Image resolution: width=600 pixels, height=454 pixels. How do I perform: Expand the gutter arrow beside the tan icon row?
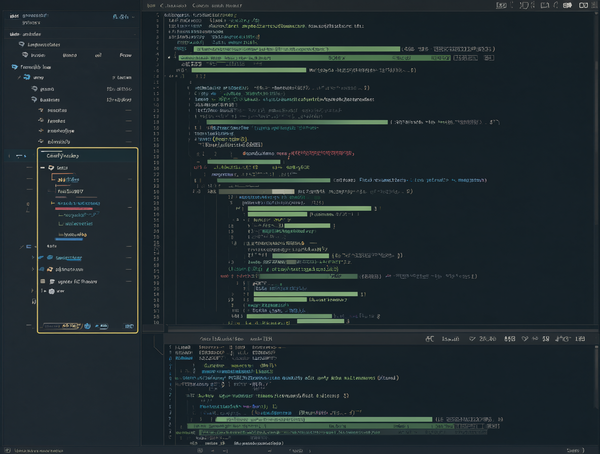coord(33,269)
